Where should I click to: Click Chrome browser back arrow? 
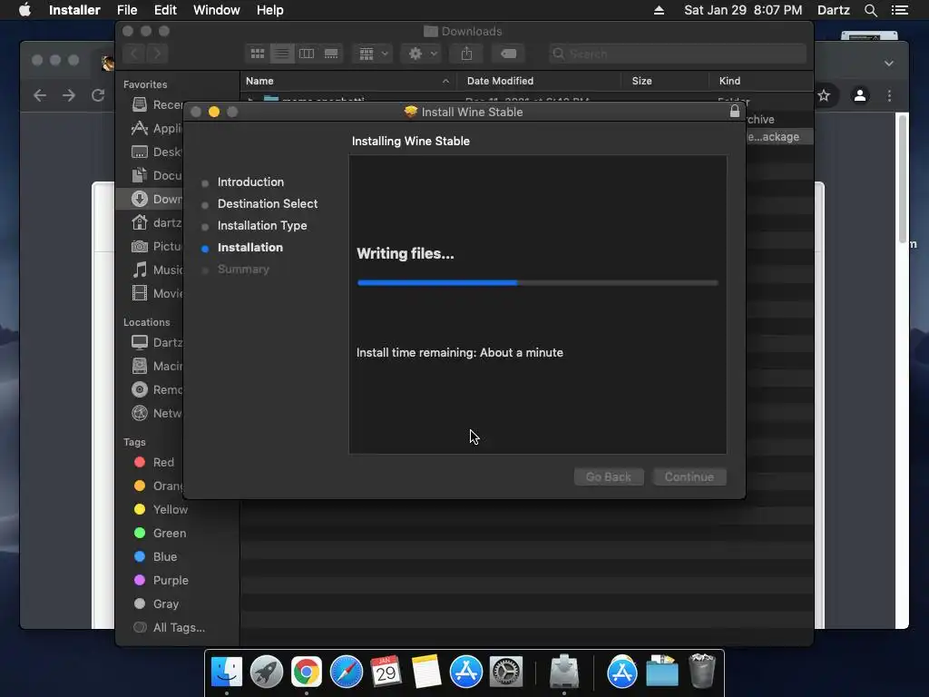[40, 95]
